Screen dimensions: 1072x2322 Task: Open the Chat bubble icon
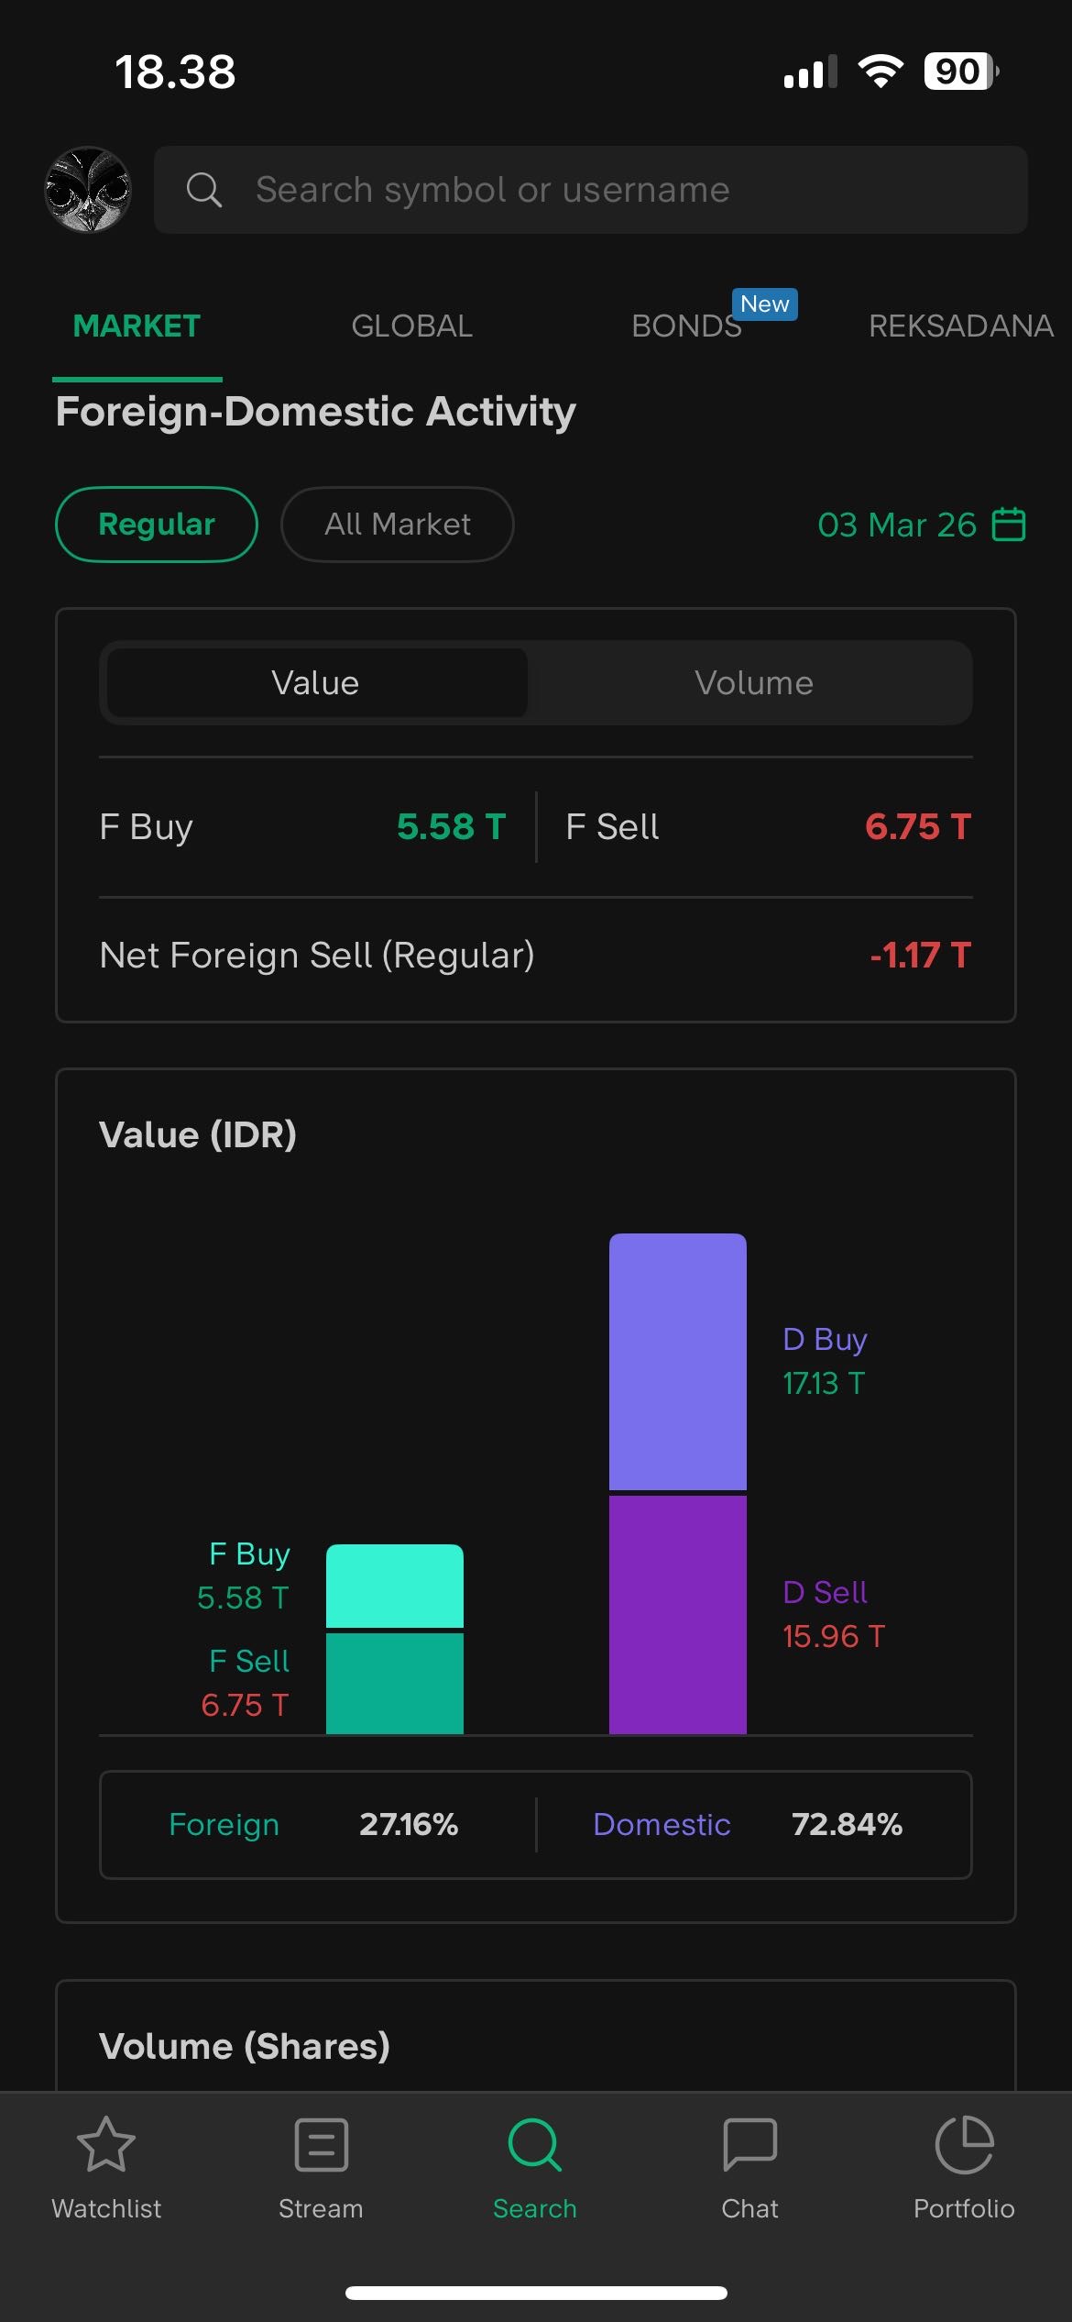click(x=749, y=2145)
